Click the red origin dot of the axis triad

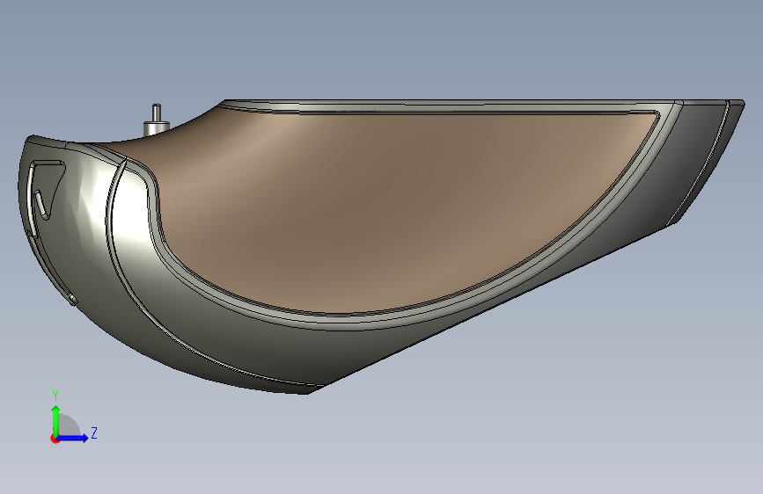pyautogui.click(x=55, y=439)
